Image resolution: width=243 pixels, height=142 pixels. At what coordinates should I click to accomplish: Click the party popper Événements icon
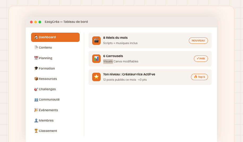tap(36, 110)
